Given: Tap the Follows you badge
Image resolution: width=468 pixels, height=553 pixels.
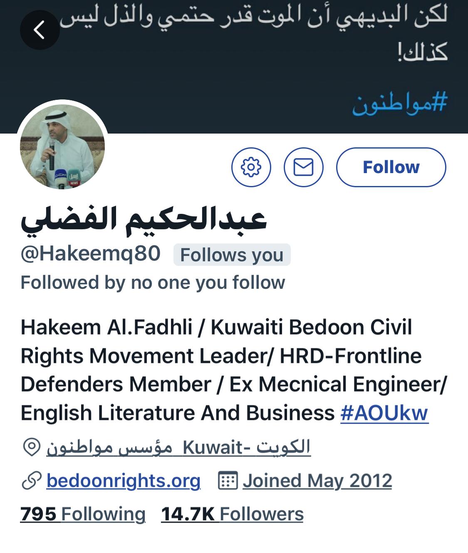Looking at the screenshot, I should coord(232,255).
